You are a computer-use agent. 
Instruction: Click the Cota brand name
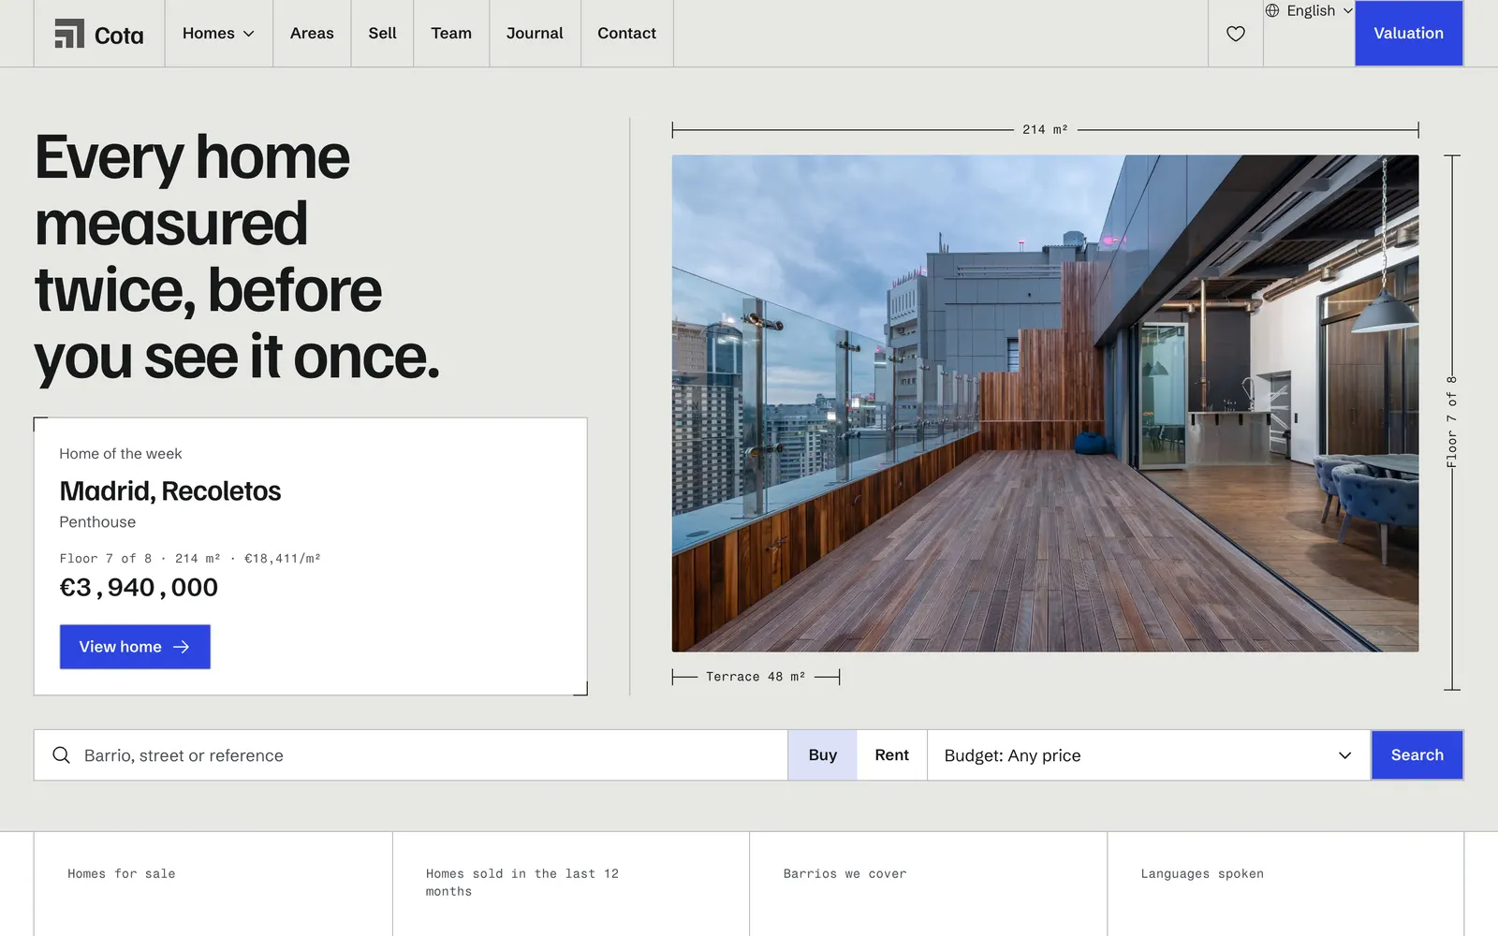click(x=119, y=36)
